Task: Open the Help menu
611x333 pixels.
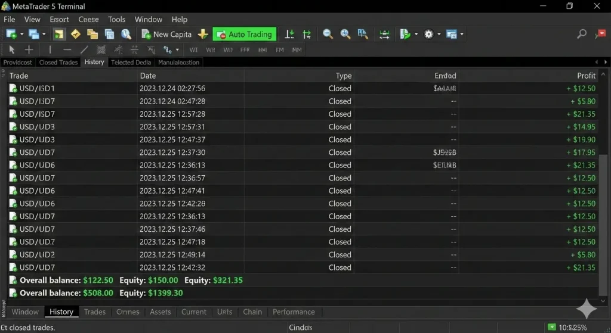Action: coord(179,19)
